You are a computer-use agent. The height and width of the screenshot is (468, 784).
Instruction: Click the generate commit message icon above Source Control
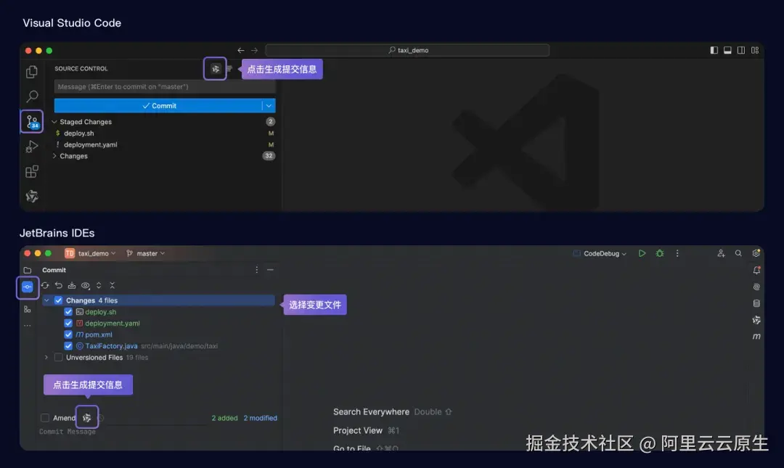coord(215,68)
